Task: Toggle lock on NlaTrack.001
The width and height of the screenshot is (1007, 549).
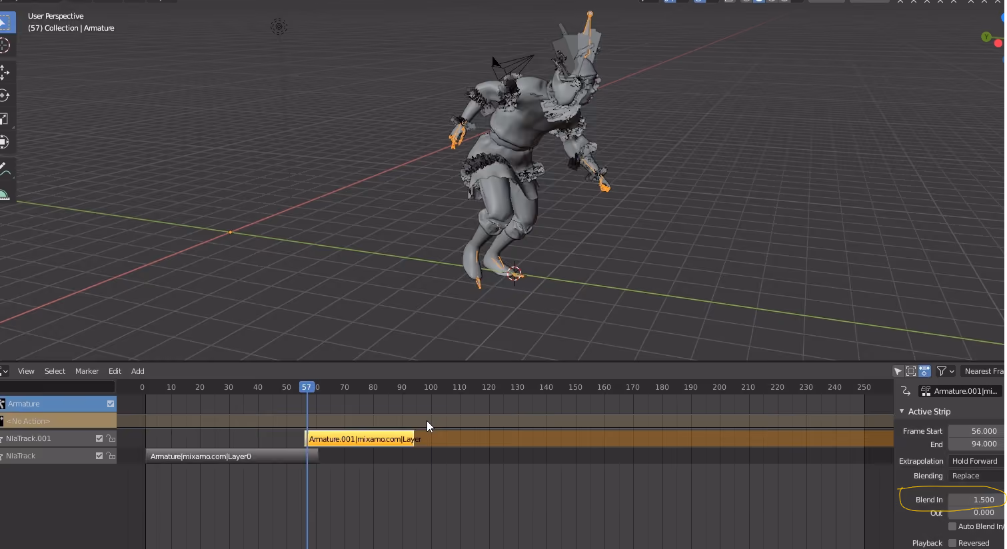Action: (111, 438)
